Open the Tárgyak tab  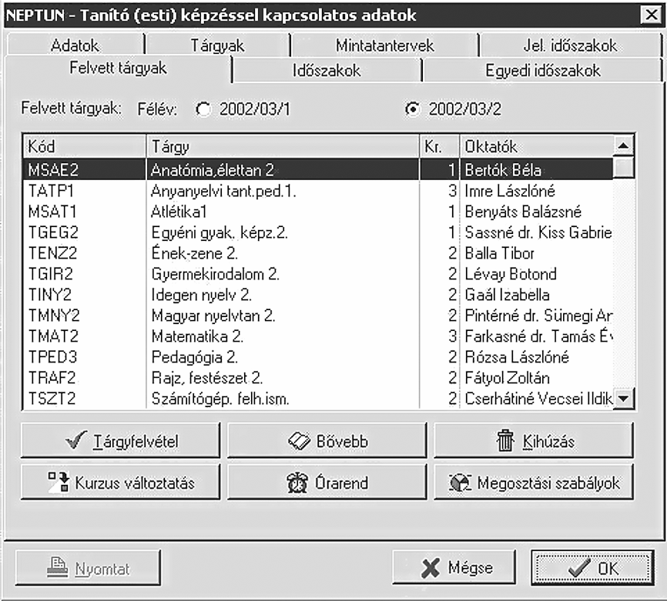click(217, 45)
